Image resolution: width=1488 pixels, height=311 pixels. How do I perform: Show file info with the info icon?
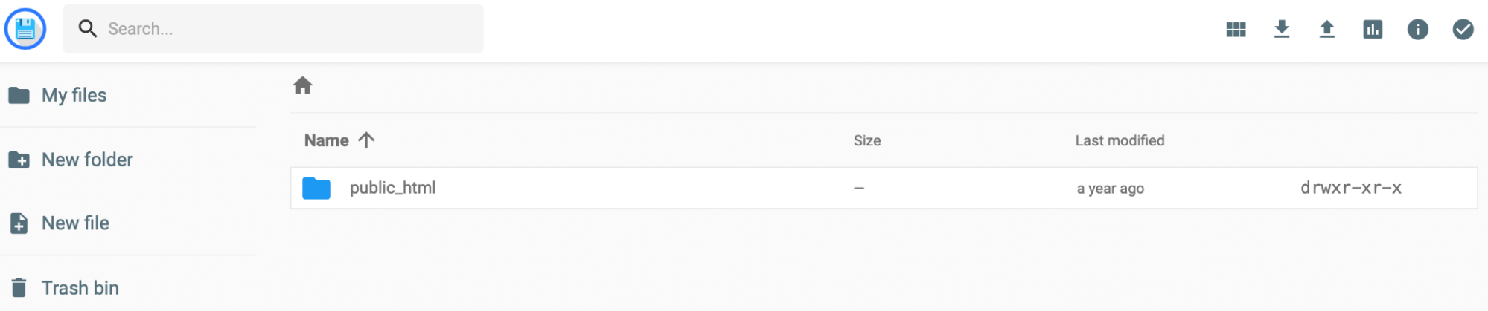(1417, 29)
